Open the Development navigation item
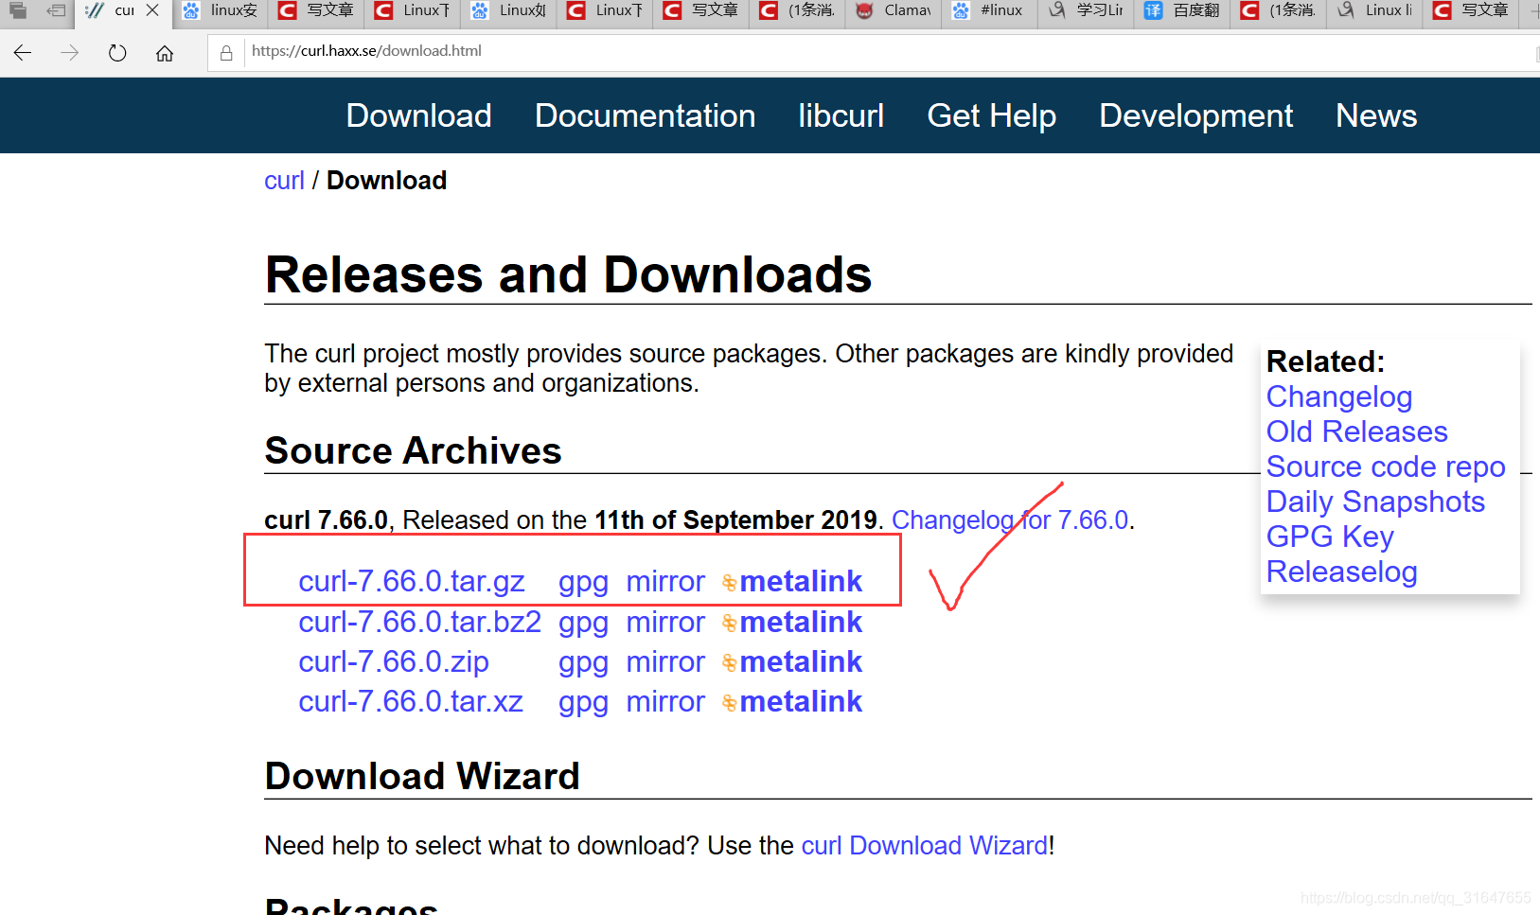The height and width of the screenshot is (915, 1540). (x=1195, y=115)
